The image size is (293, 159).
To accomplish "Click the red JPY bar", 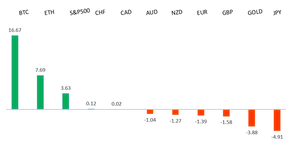I will (x=277, y=120).
